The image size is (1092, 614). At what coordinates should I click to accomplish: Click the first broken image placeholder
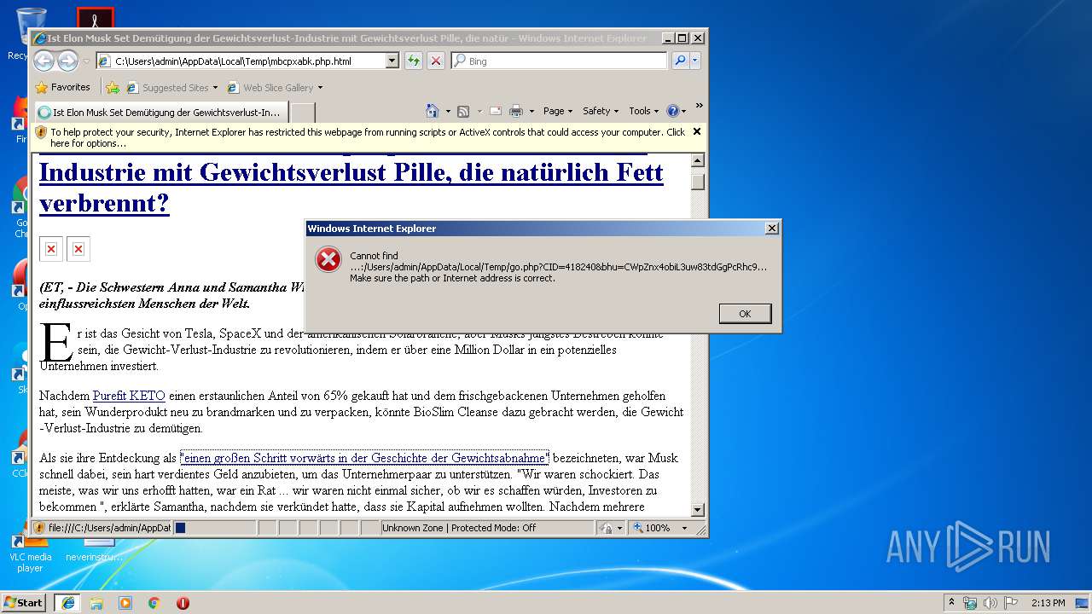(51, 248)
